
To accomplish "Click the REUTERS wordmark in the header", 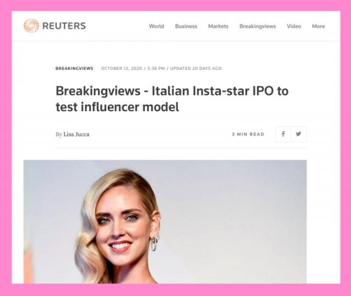I will (64, 26).
